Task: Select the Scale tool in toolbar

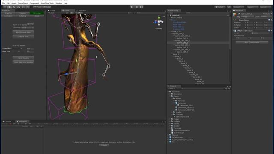Action: [x=18, y=7]
